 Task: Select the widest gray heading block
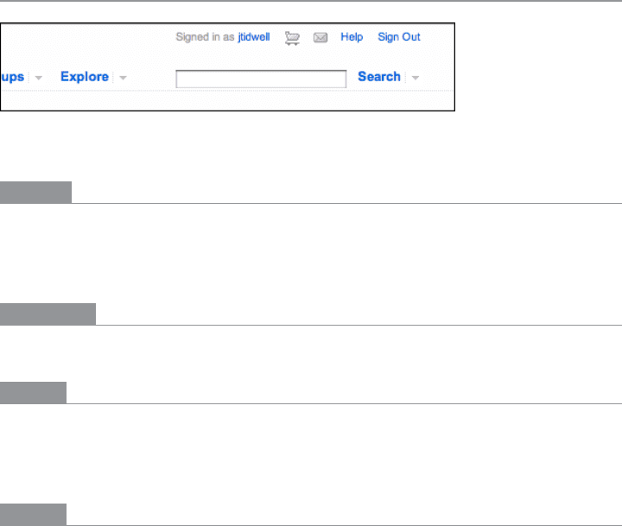48,314
